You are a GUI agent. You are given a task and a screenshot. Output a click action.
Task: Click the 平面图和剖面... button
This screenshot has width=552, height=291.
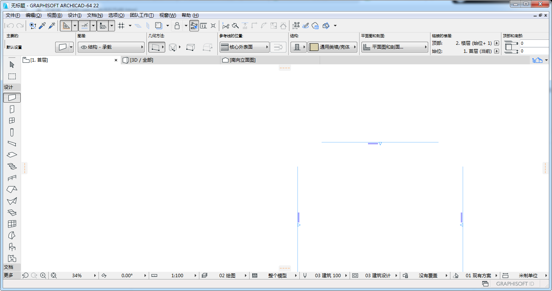(394, 47)
